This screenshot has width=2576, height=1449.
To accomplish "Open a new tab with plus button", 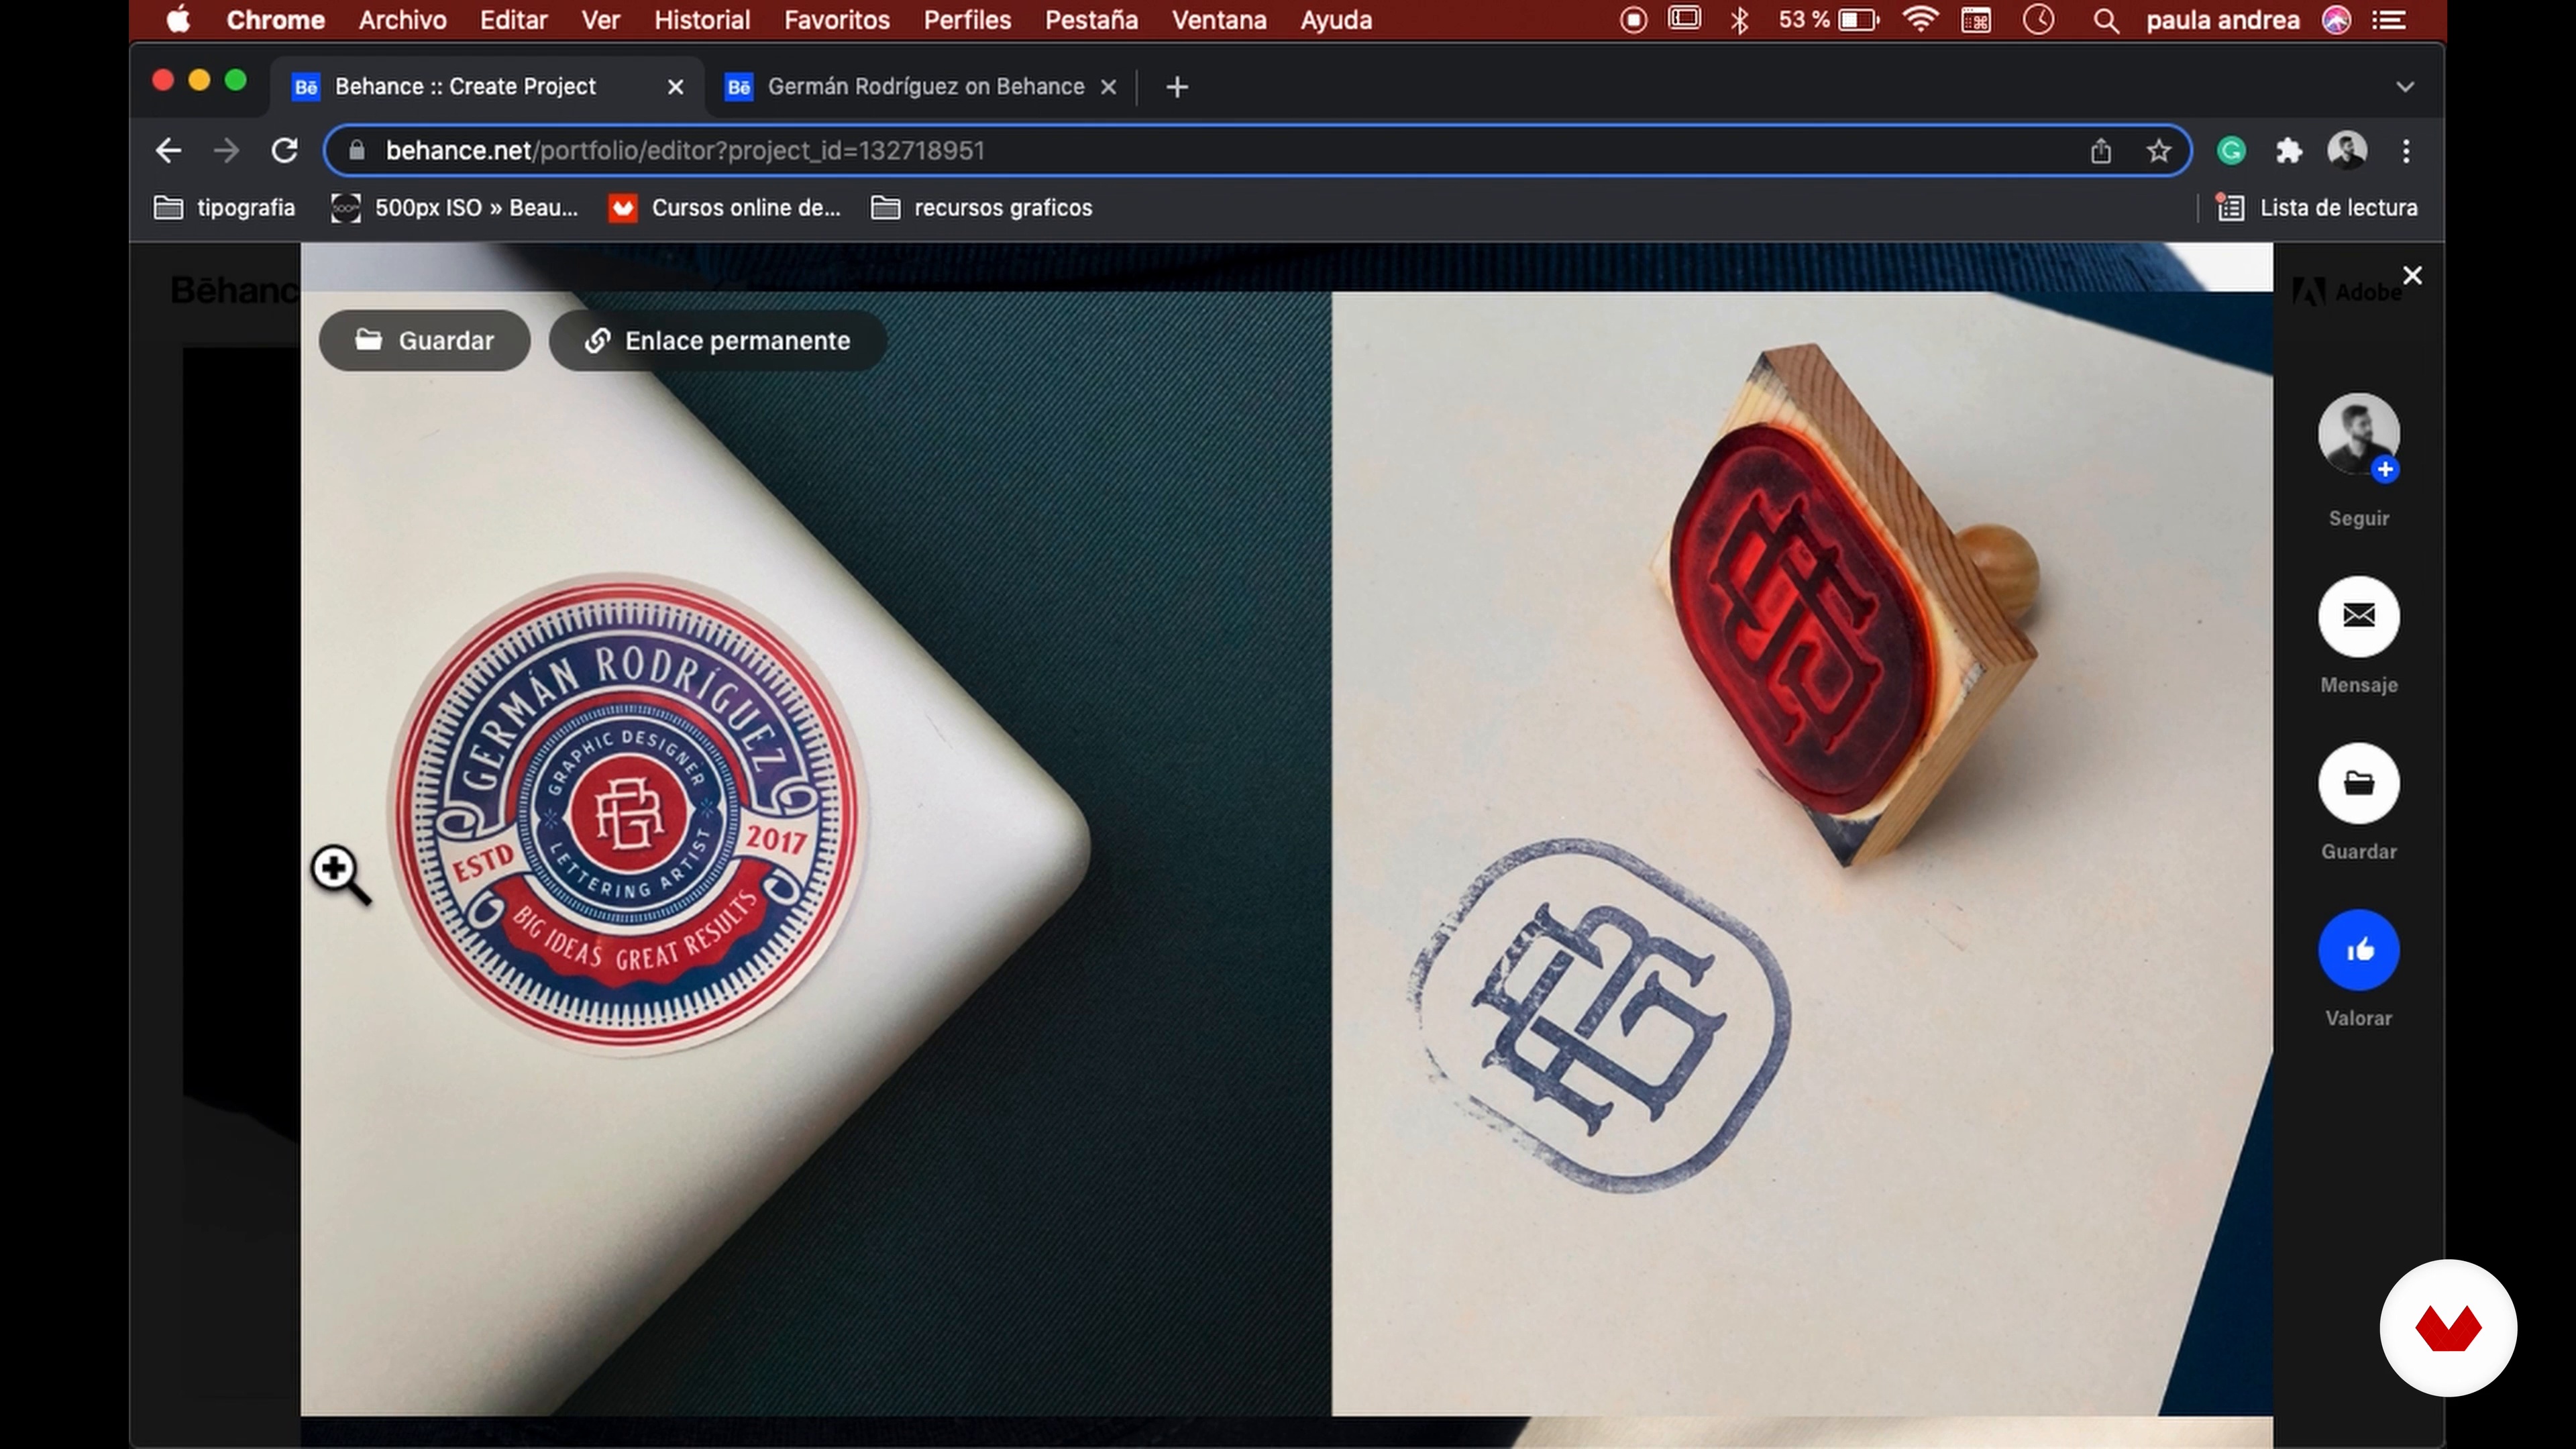I will pos(1177,87).
